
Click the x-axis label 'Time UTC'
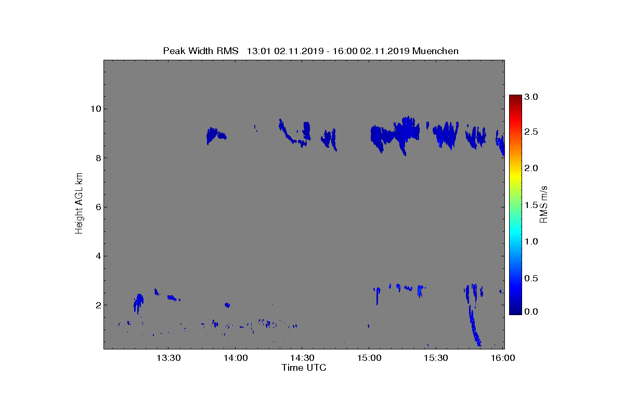pyautogui.click(x=304, y=368)
